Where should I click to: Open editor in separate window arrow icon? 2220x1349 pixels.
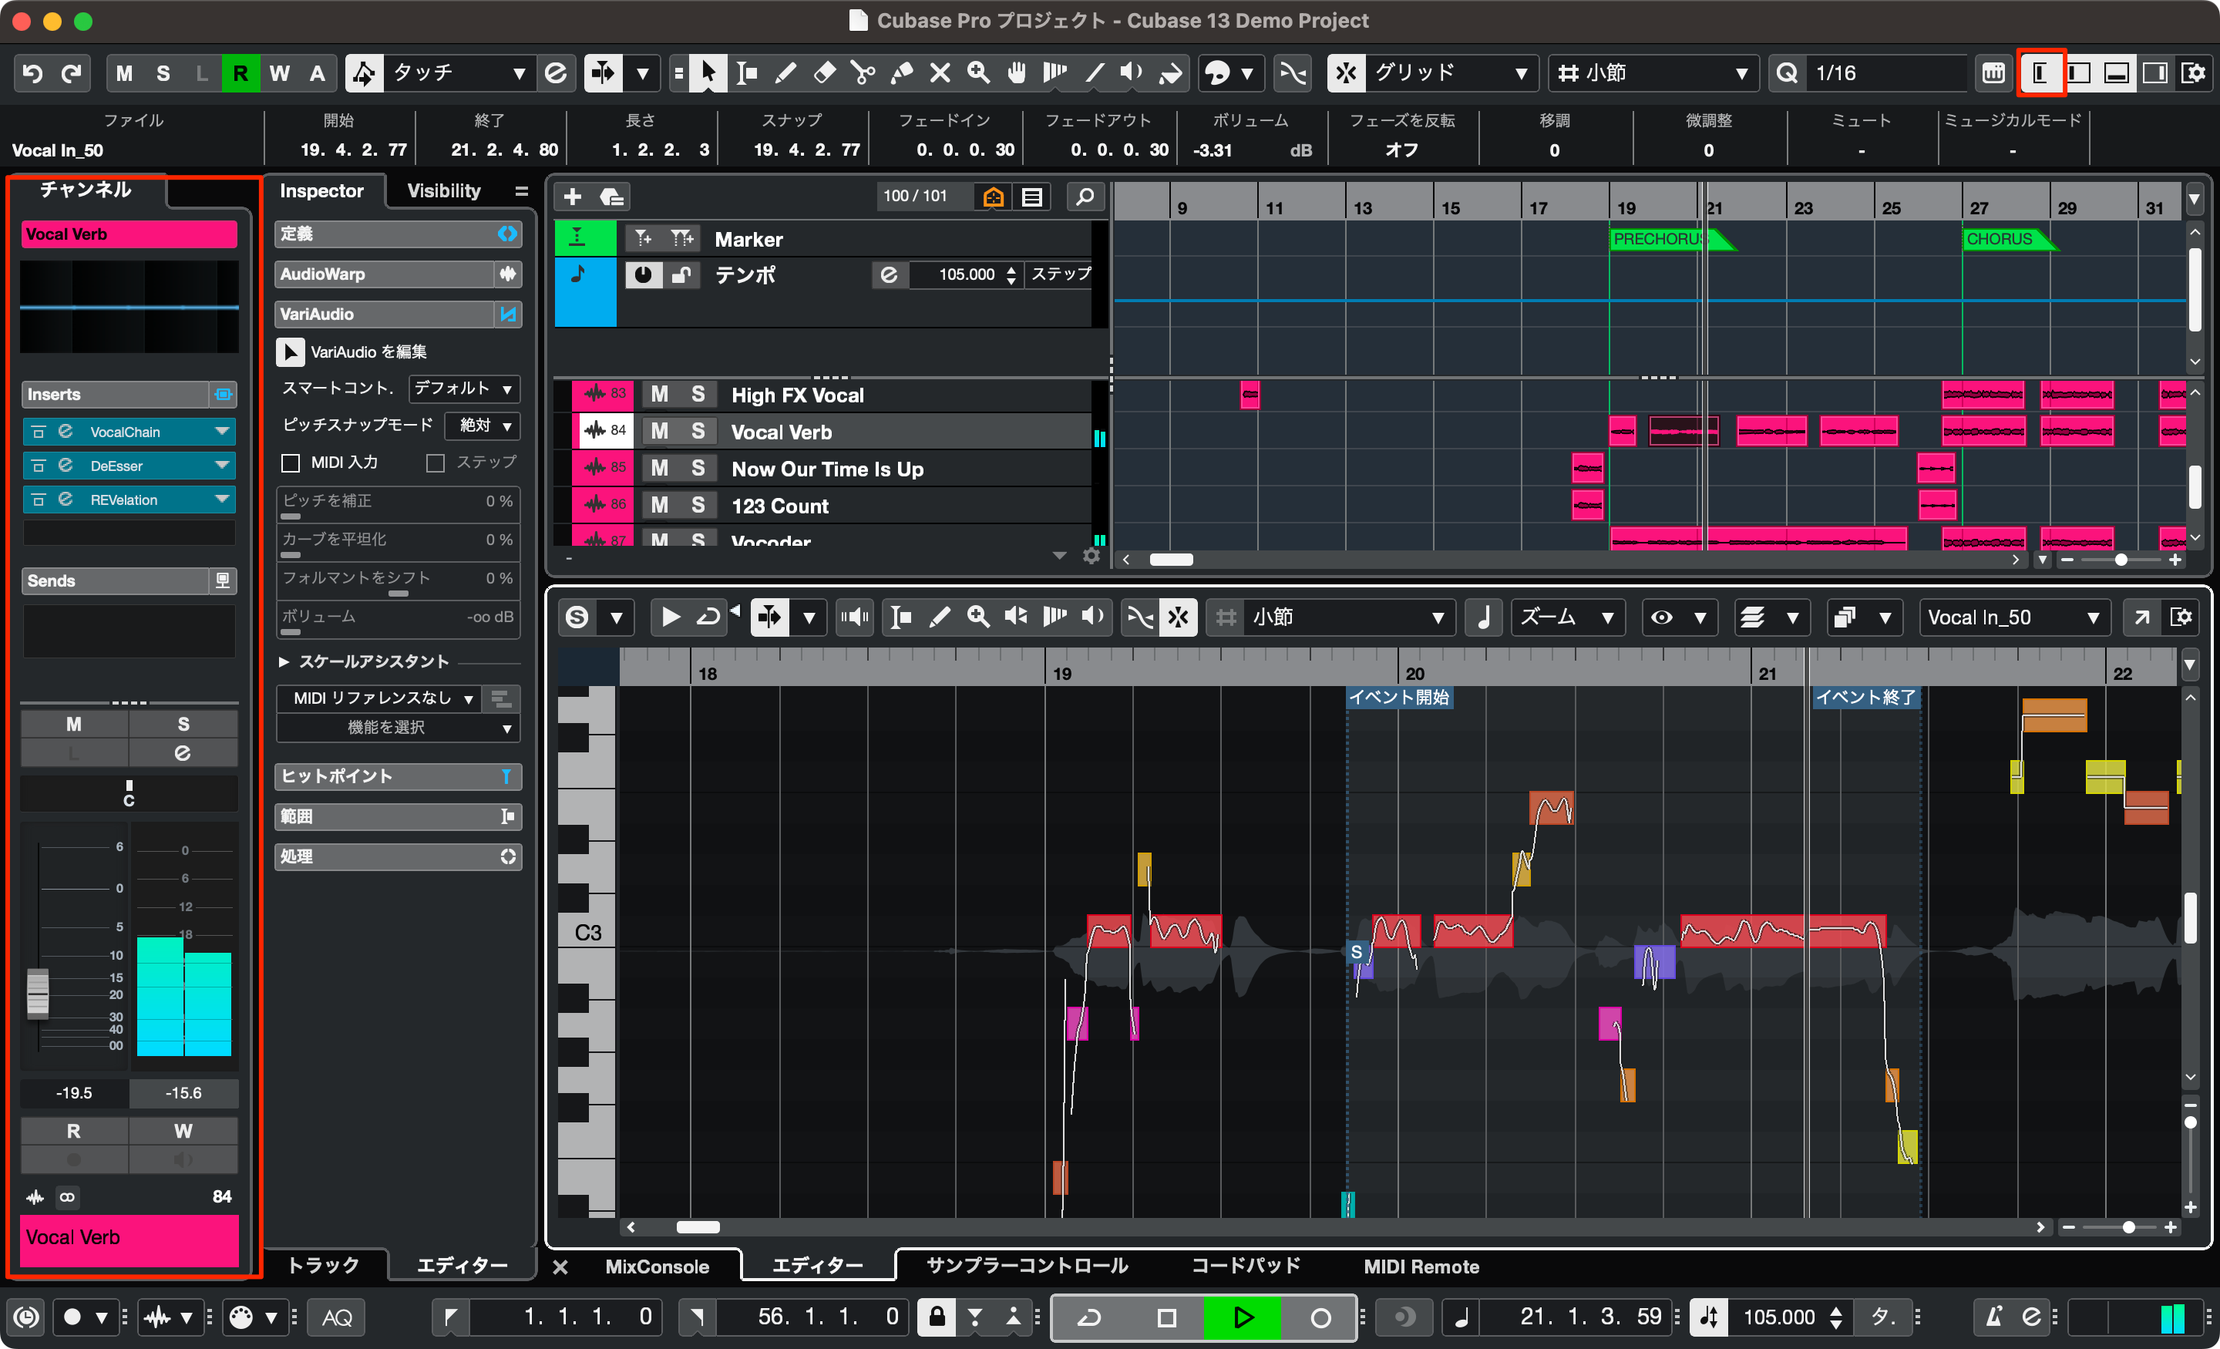tap(2141, 617)
